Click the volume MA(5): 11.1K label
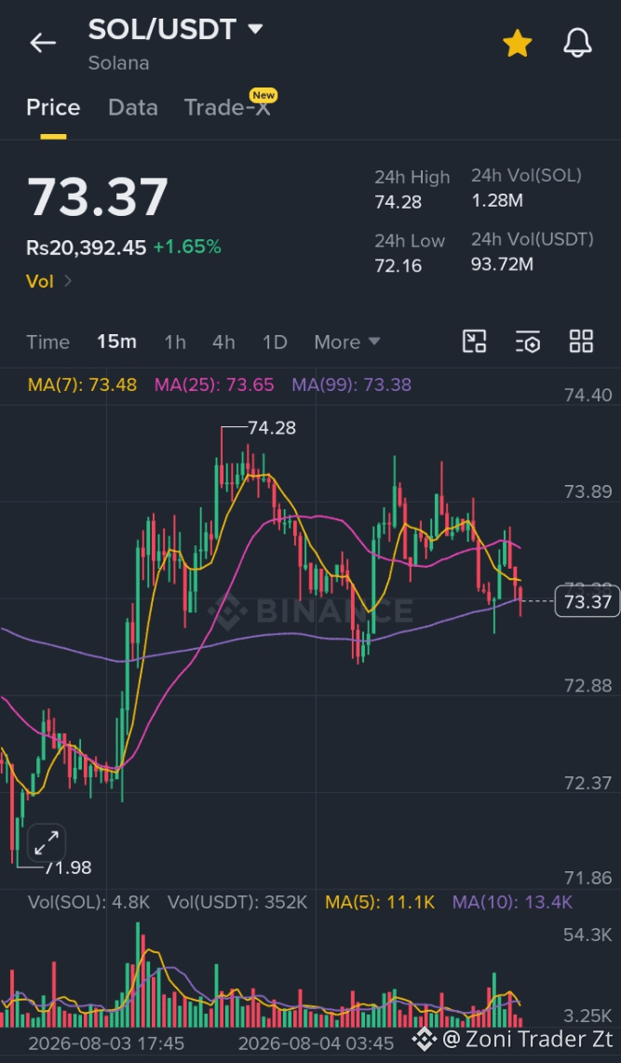The height and width of the screenshot is (1063, 621). 380,902
